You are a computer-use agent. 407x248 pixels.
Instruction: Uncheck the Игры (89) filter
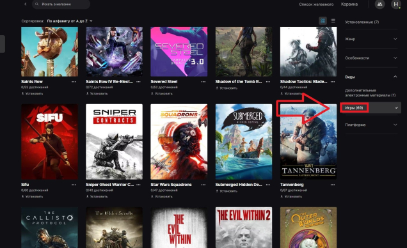[371, 107]
